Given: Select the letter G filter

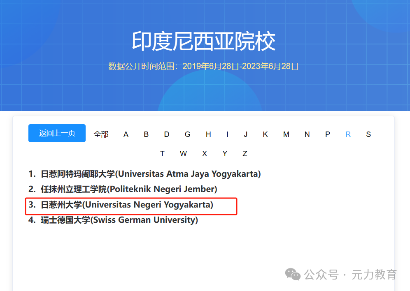Looking at the screenshot, I should click(187, 134).
